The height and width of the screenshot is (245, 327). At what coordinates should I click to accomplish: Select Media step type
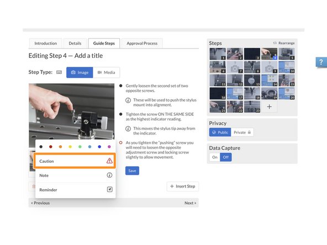[x=107, y=72]
